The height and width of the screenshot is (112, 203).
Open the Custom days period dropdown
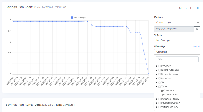point(177,22)
